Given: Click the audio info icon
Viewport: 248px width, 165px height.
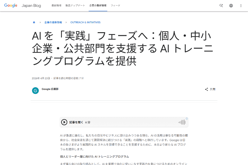Looking at the screenshot, I should pos(187,119).
